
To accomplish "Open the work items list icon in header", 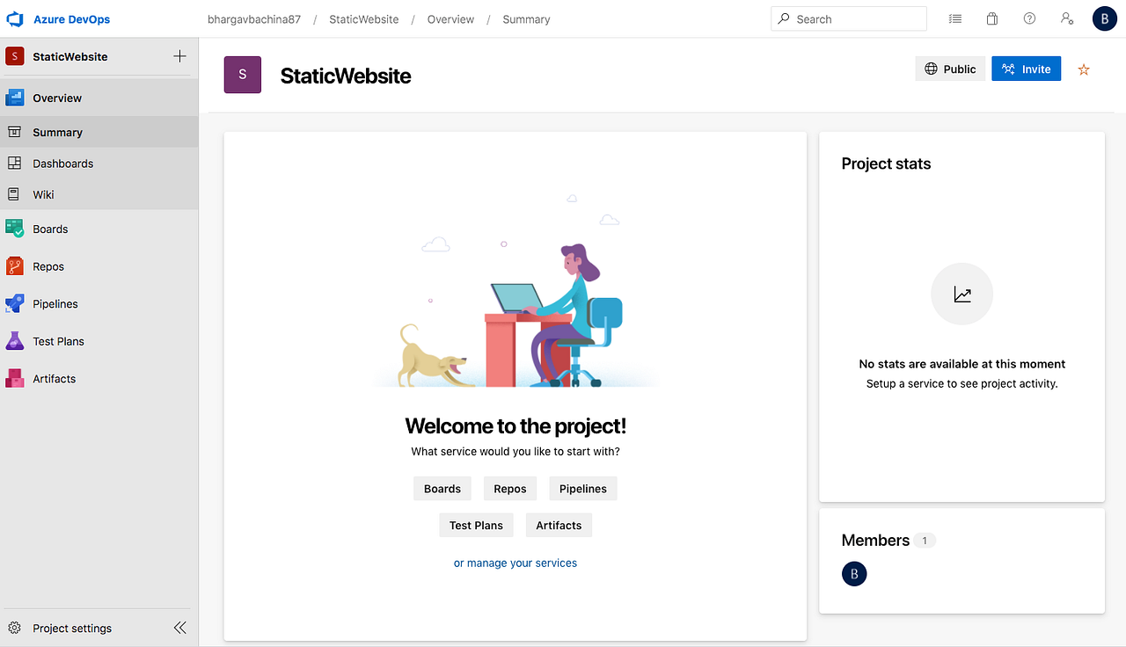I will pyautogui.click(x=955, y=18).
